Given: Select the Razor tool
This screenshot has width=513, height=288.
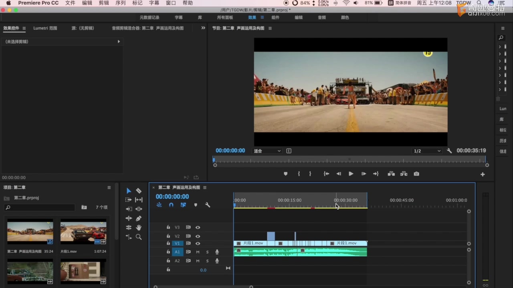Looking at the screenshot, I should point(139,191).
